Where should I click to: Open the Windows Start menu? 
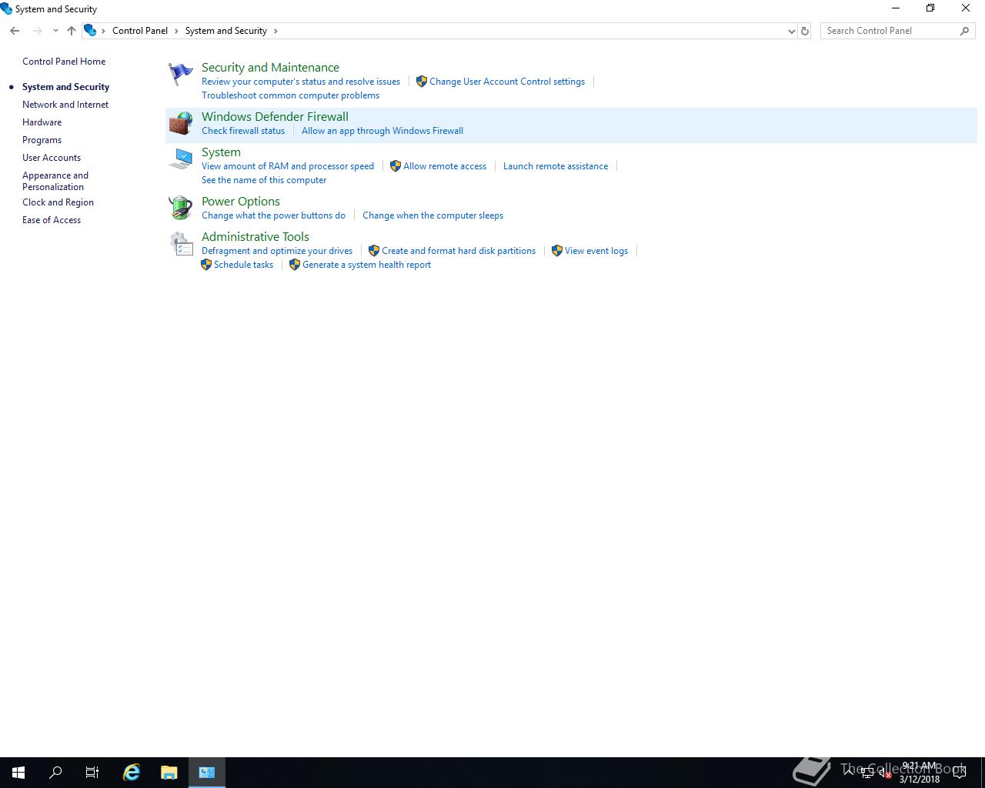tap(18, 773)
